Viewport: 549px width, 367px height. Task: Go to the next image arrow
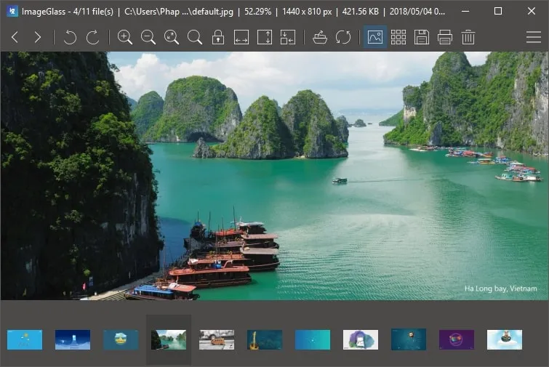click(x=38, y=37)
